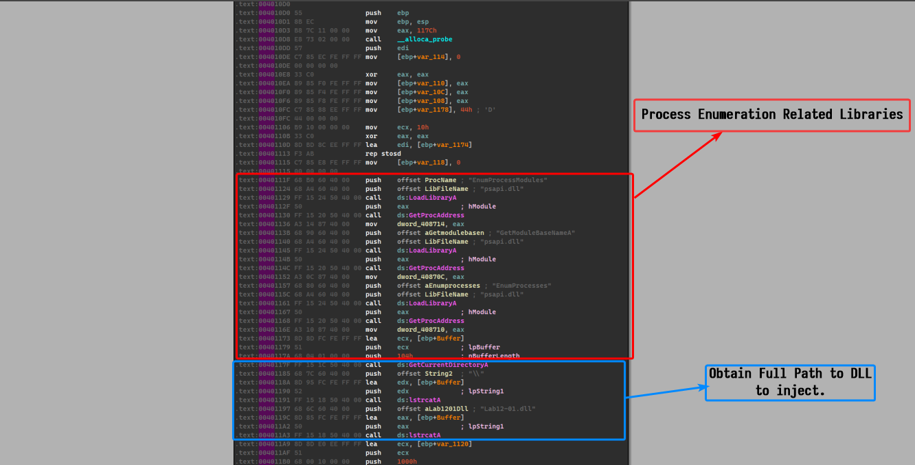Image resolution: width=915 pixels, height=465 pixels.
Task: Select the "Obtain Full Path to DLL" annotation box
Action: point(790,382)
